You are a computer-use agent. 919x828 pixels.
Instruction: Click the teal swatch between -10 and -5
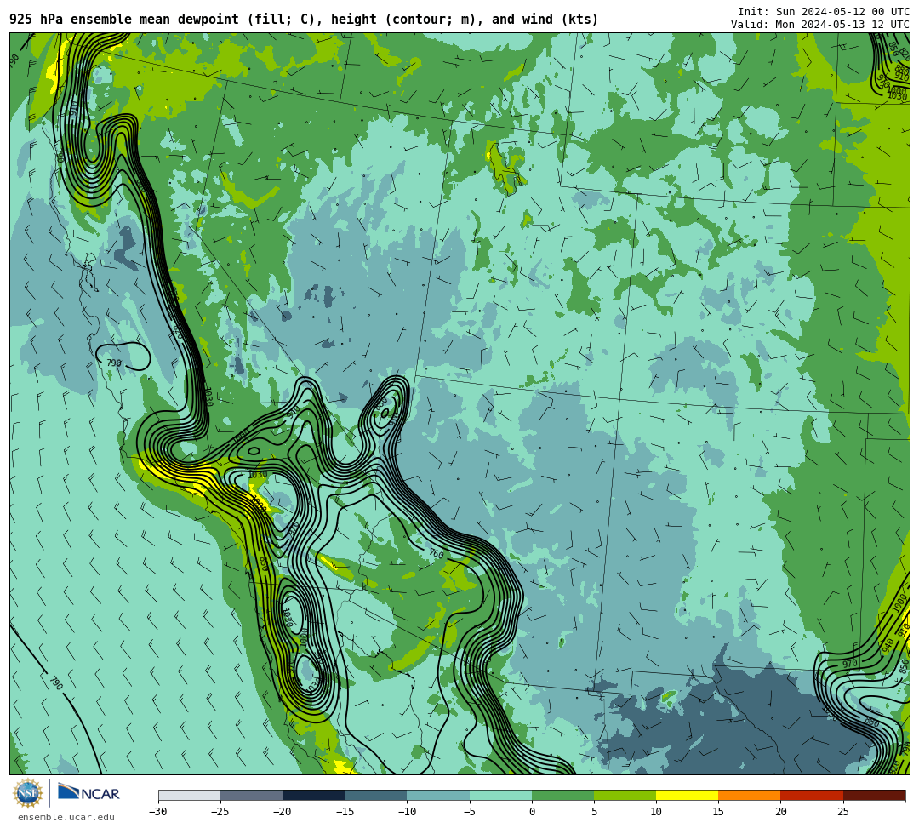[x=438, y=795]
